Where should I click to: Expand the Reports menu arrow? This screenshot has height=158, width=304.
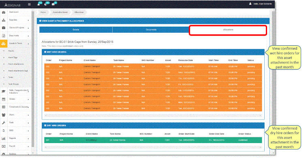[x=28, y=139]
